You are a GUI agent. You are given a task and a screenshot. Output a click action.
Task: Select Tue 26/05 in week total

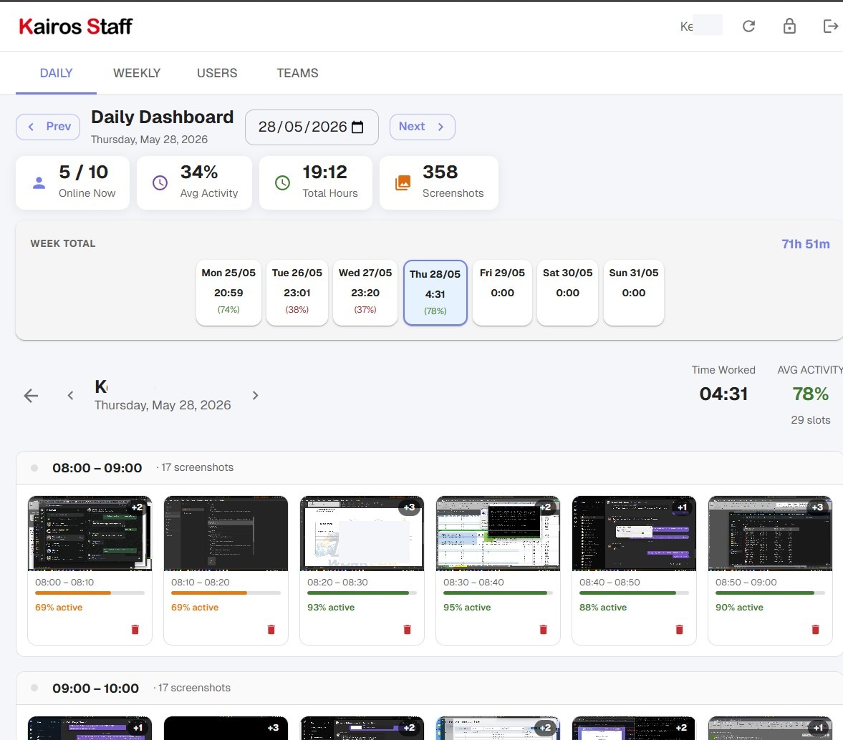(297, 293)
